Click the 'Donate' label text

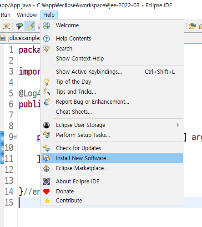point(65,192)
